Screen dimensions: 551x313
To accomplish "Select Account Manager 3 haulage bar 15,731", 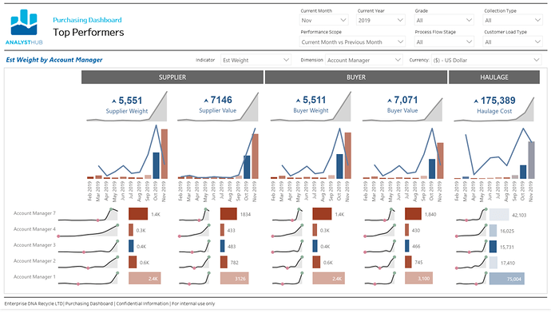I will [493, 247].
